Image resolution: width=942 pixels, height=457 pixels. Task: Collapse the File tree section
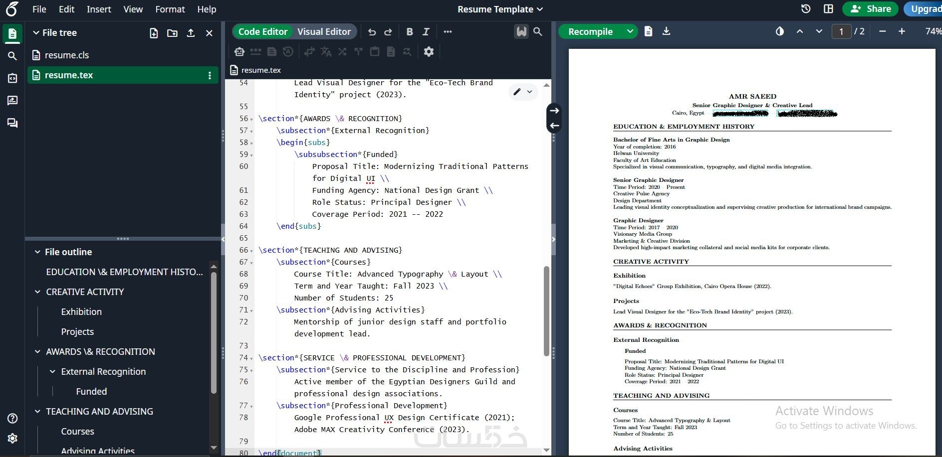(36, 33)
